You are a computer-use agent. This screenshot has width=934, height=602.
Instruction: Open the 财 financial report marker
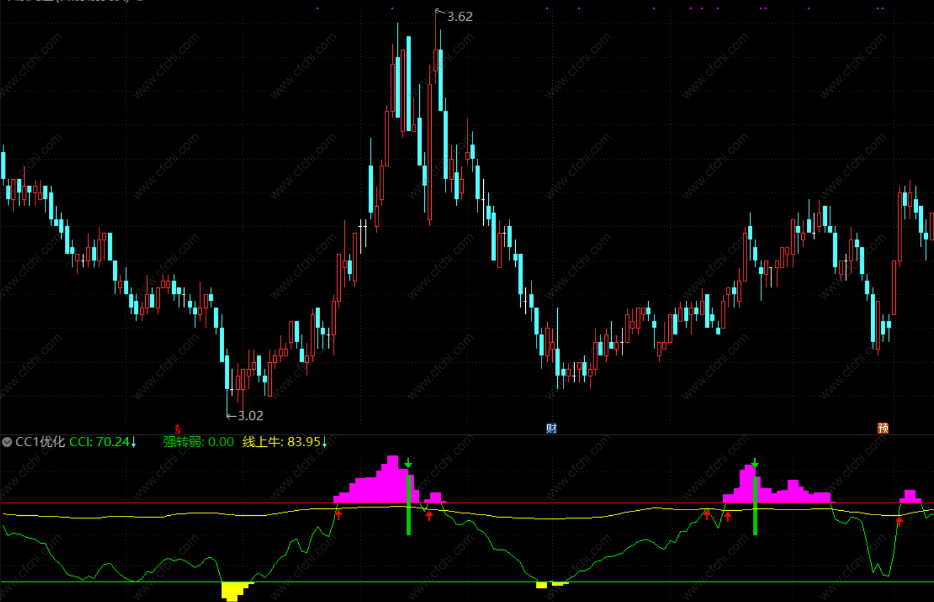pyautogui.click(x=551, y=428)
